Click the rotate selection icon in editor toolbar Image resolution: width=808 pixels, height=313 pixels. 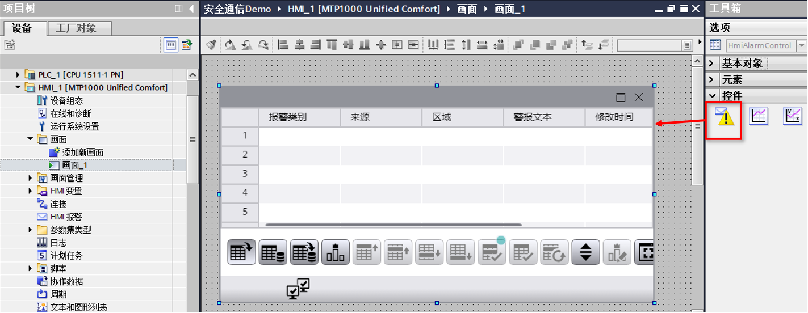point(230,45)
